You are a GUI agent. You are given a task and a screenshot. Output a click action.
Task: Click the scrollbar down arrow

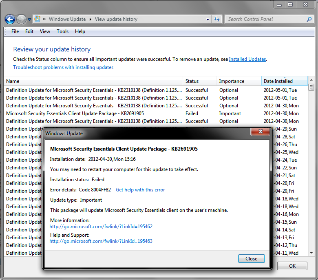coord(311,253)
